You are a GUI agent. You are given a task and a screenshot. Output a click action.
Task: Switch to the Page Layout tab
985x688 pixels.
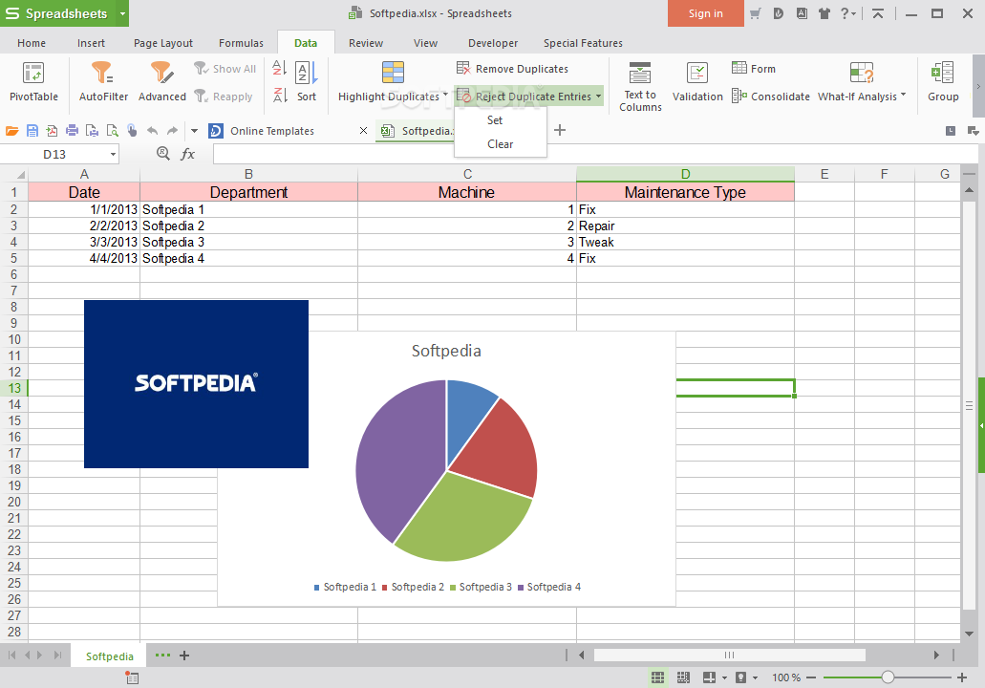pyautogui.click(x=163, y=43)
